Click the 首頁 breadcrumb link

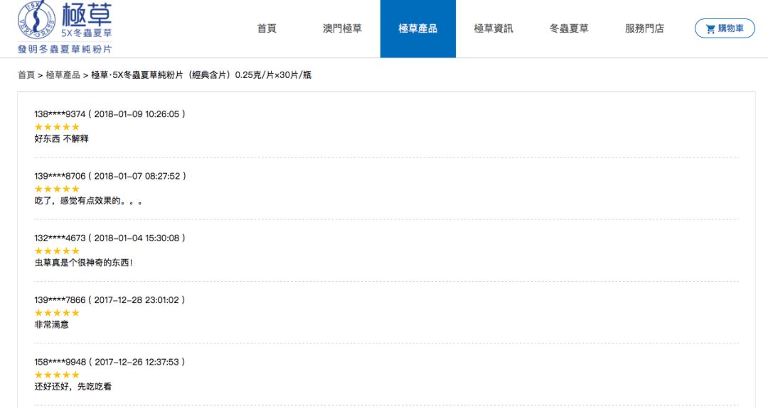[26, 75]
